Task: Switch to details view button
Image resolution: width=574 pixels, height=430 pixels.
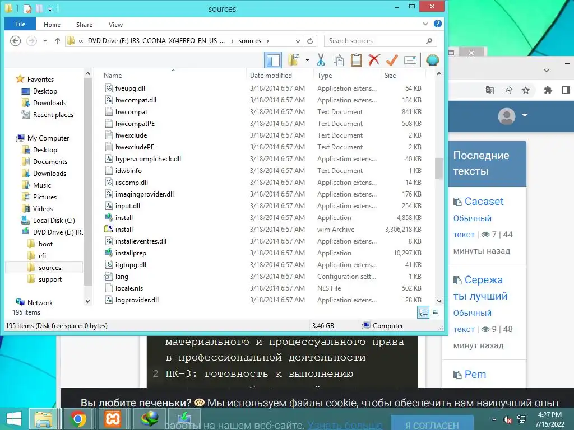Action: 423,312
